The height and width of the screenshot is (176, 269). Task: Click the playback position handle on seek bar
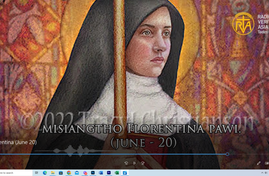(227, 154)
